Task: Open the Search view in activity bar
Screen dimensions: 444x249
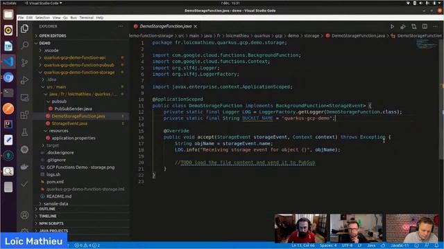Action: (25, 45)
